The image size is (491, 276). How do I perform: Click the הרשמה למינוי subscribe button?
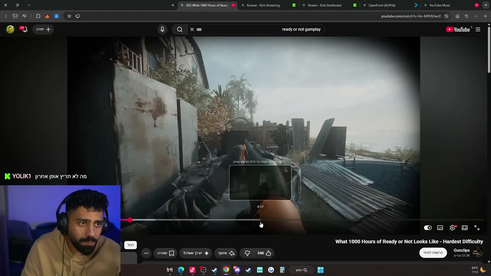(433, 253)
